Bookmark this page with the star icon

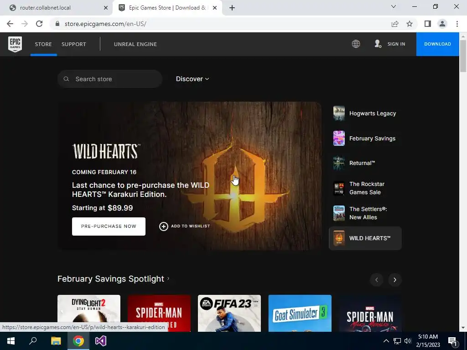[x=410, y=24]
